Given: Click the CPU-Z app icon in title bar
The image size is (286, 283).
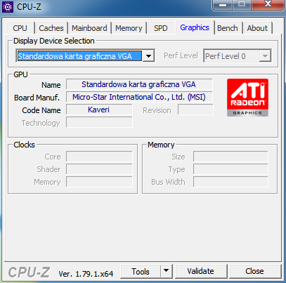Looking at the screenshot, I should (8, 7).
